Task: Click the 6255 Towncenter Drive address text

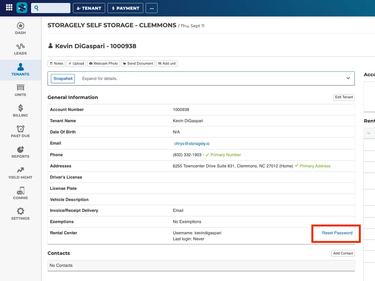Action: pyautogui.click(x=233, y=166)
